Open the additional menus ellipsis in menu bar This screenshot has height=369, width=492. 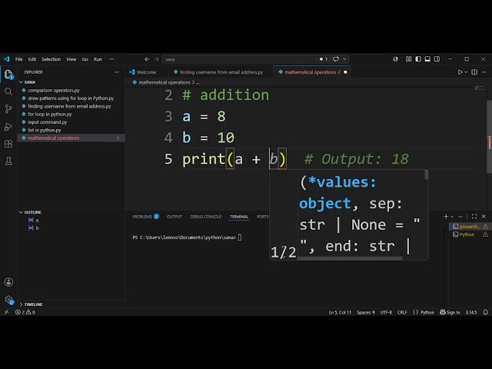(111, 59)
